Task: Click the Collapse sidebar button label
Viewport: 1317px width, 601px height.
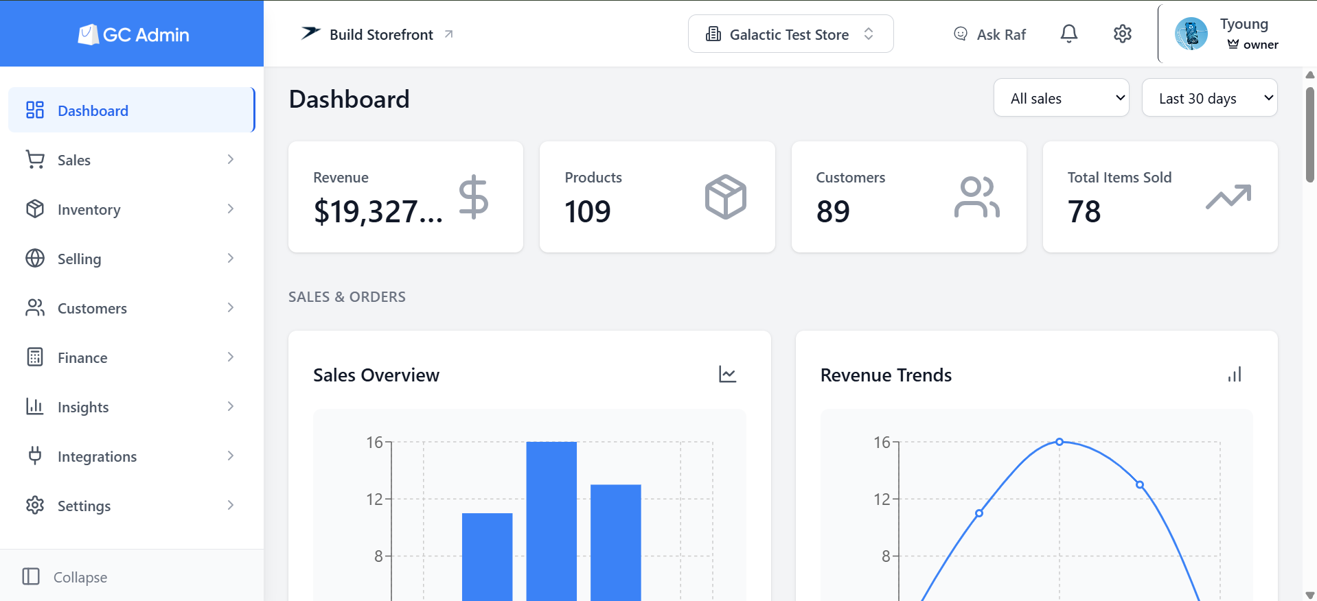Action: pos(80,577)
